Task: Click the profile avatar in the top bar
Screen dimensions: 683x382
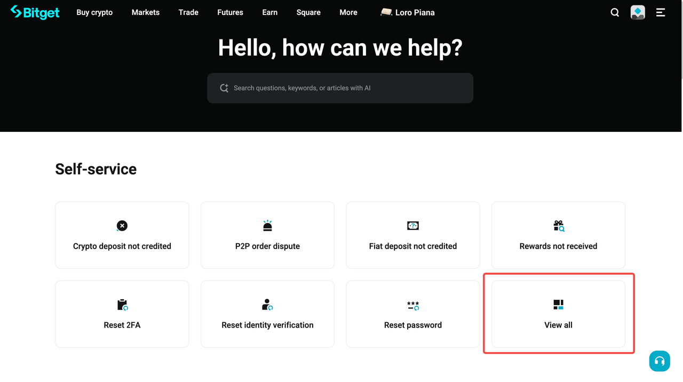Action: coord(638,12)
